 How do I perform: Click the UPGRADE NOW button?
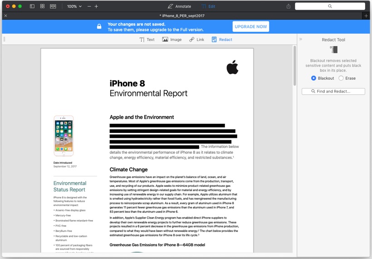coord(251,27)
